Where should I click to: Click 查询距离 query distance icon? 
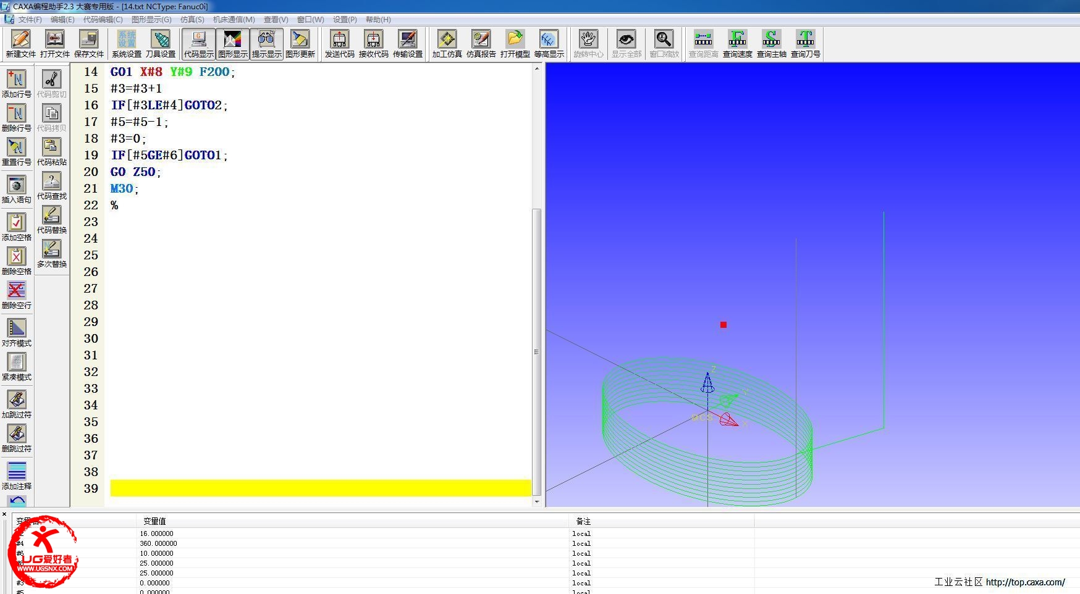tap(703, 44)
